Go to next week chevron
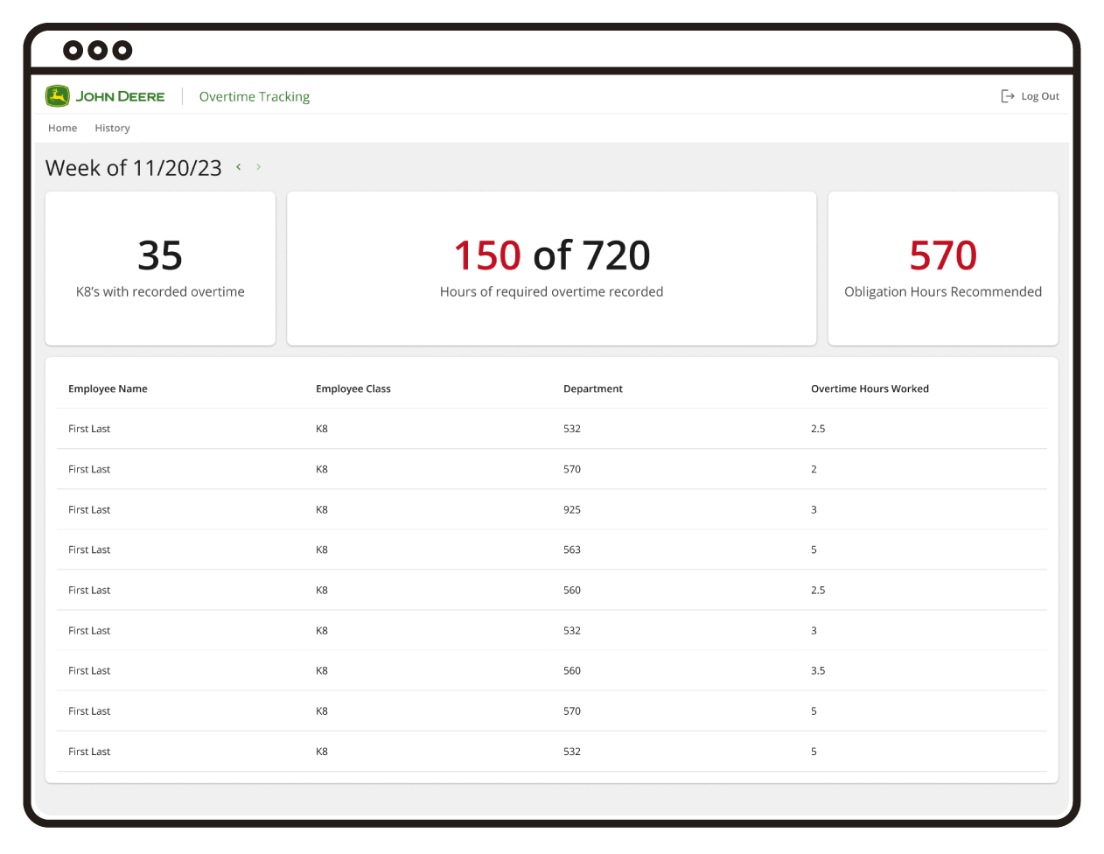Screen dimensions: 1104x854 pos(259,167)
